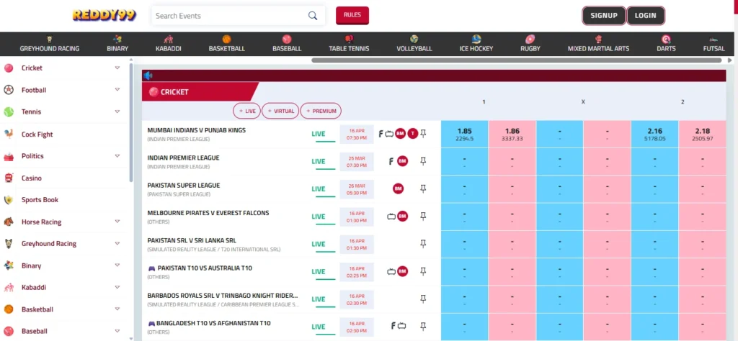738x341 pixels.
Task: Click the Search Events input field
Action: click(229, 16)
